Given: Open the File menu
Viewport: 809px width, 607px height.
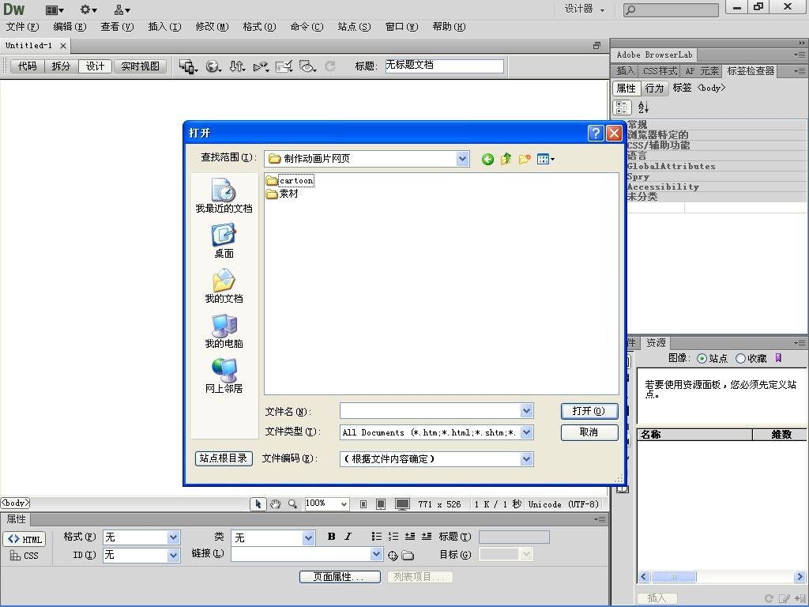Looking at the screenshot, I should point(22,27).
